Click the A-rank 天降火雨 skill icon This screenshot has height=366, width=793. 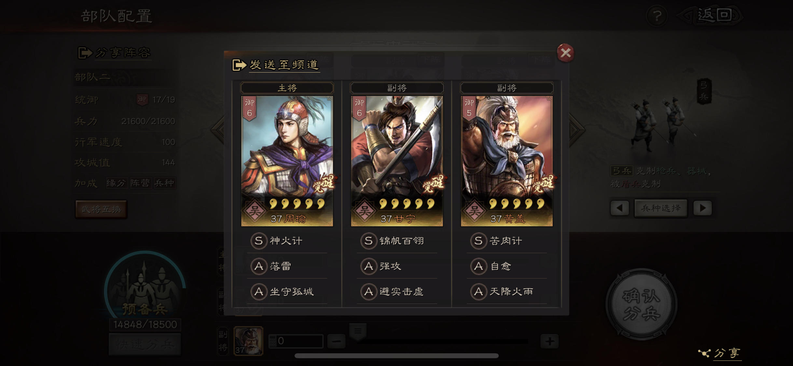click(479, 291)
